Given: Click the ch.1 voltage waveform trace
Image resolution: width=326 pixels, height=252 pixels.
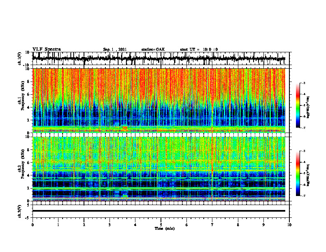Looking at the screenshot, I should [x=158, y=58].
